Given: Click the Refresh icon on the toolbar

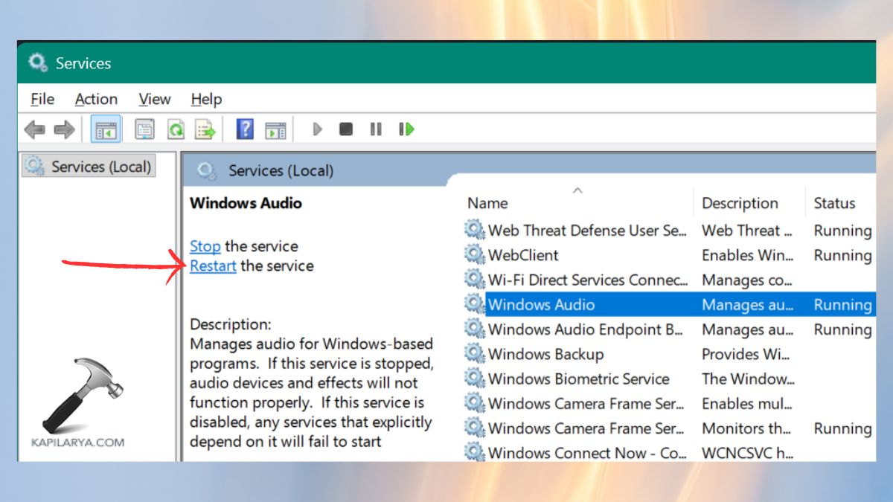Looking at the screenshot, I should pos(176,129).
